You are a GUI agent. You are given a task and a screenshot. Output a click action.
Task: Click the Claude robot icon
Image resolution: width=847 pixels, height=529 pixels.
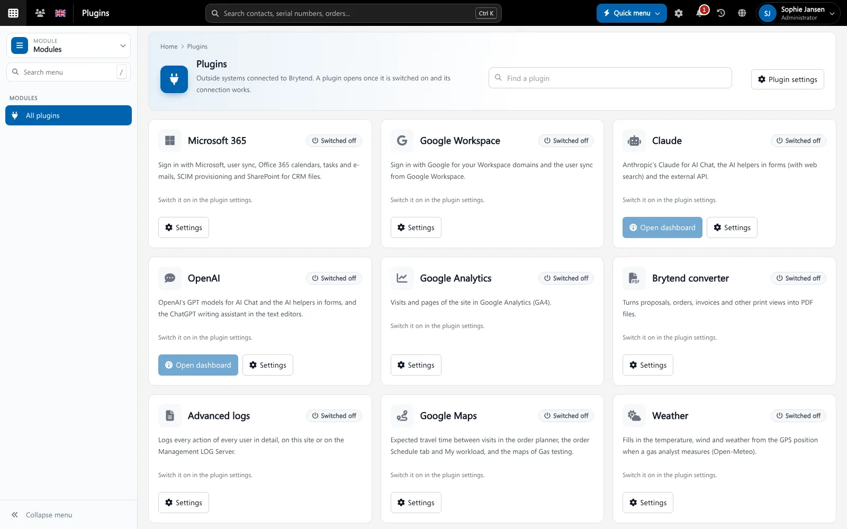click(634, 141)
